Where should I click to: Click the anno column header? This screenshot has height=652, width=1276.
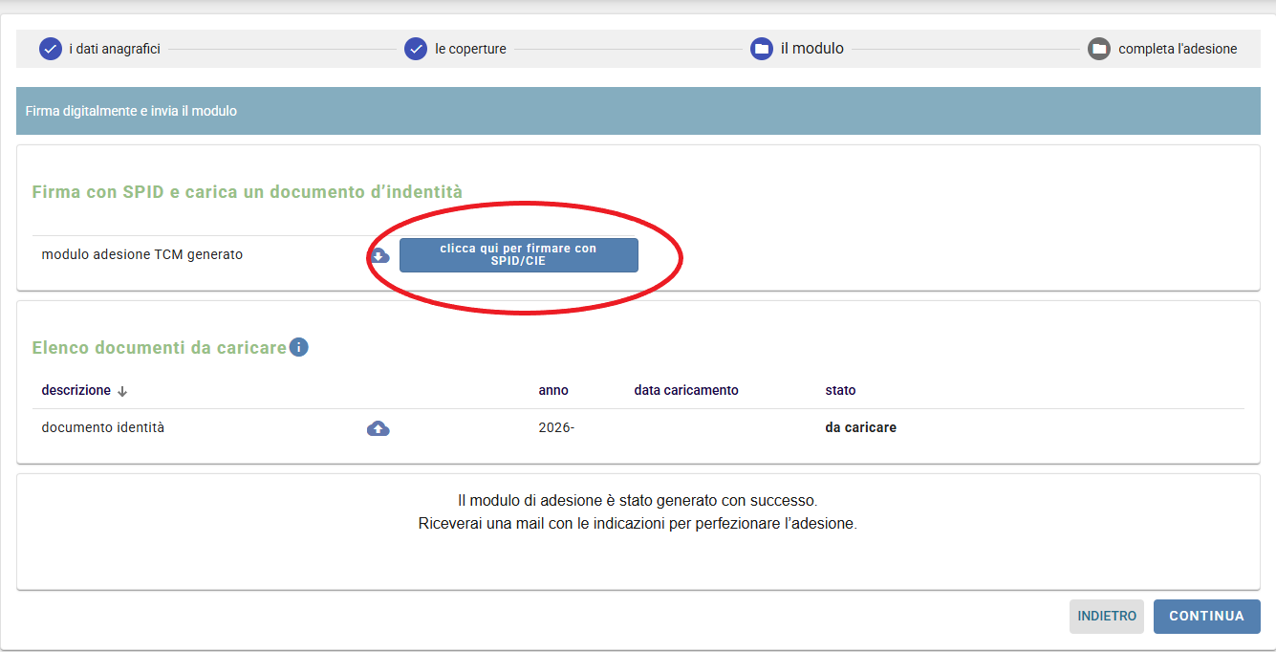(553, 390)
